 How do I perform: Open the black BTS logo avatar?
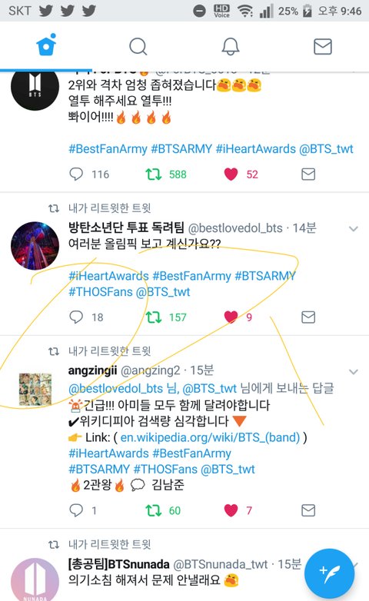(x=35, y=87)
